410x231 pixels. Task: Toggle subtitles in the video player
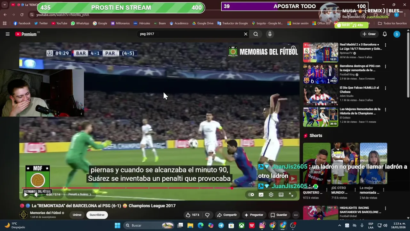pos(261,194)
